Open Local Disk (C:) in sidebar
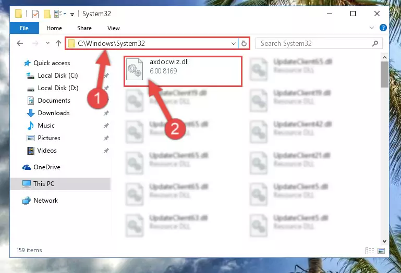The image size is (401, 273). click(58, 76)
